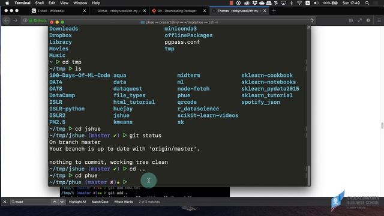Open the browser hamburger menu

(x=379, y=20)
